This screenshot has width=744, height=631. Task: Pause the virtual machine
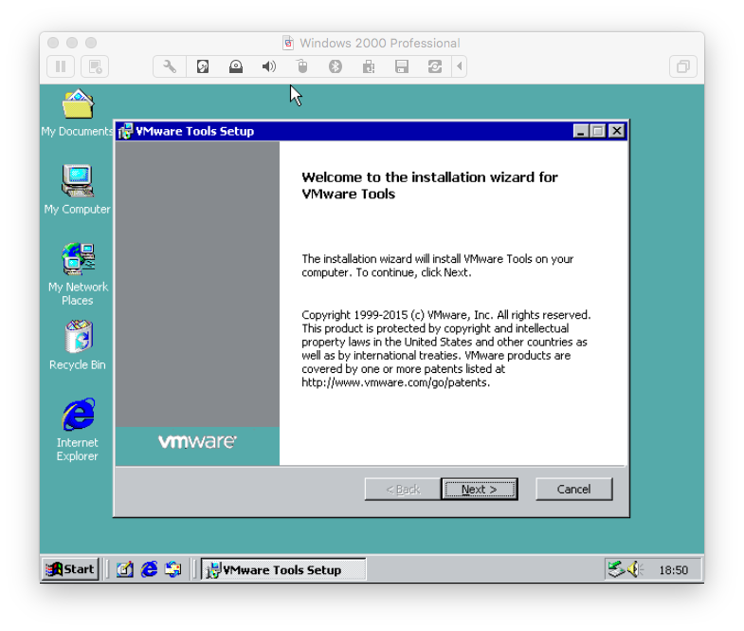click(x=61, y=66)
